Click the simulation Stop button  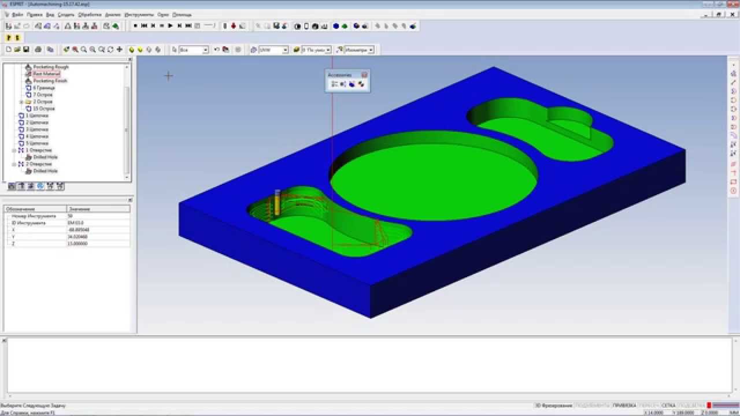[135, 26]
